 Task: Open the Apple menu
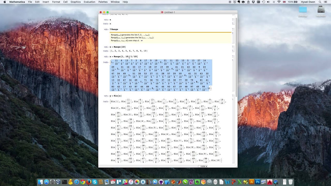click(x=5, y=2)
